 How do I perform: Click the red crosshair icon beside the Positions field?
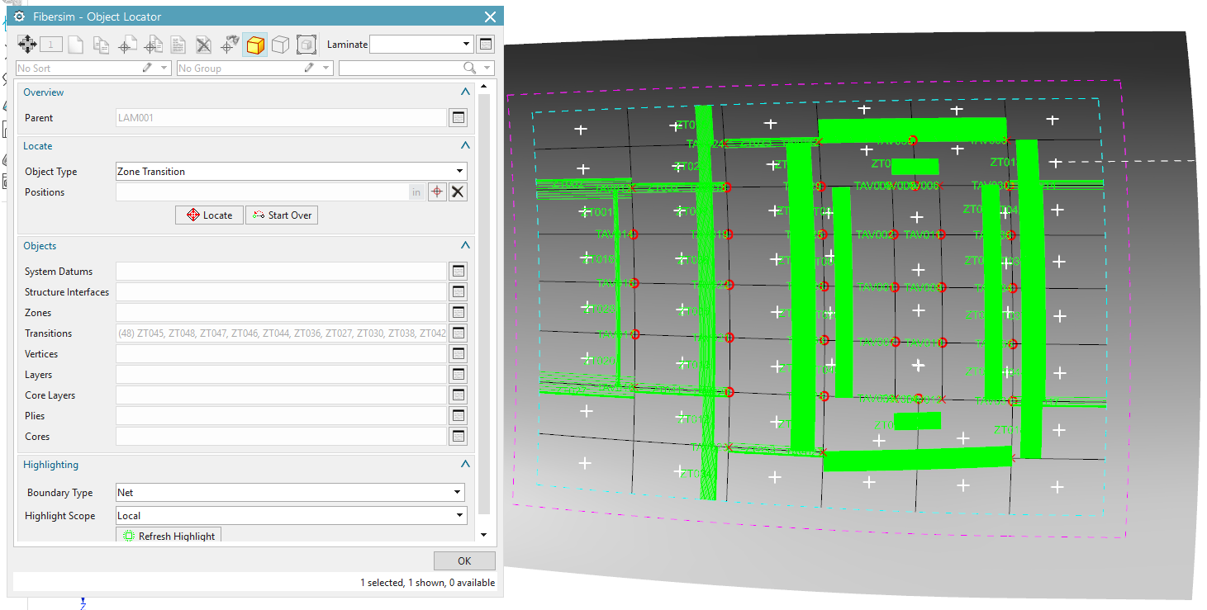pyautogui.click(x=438, y=192)
